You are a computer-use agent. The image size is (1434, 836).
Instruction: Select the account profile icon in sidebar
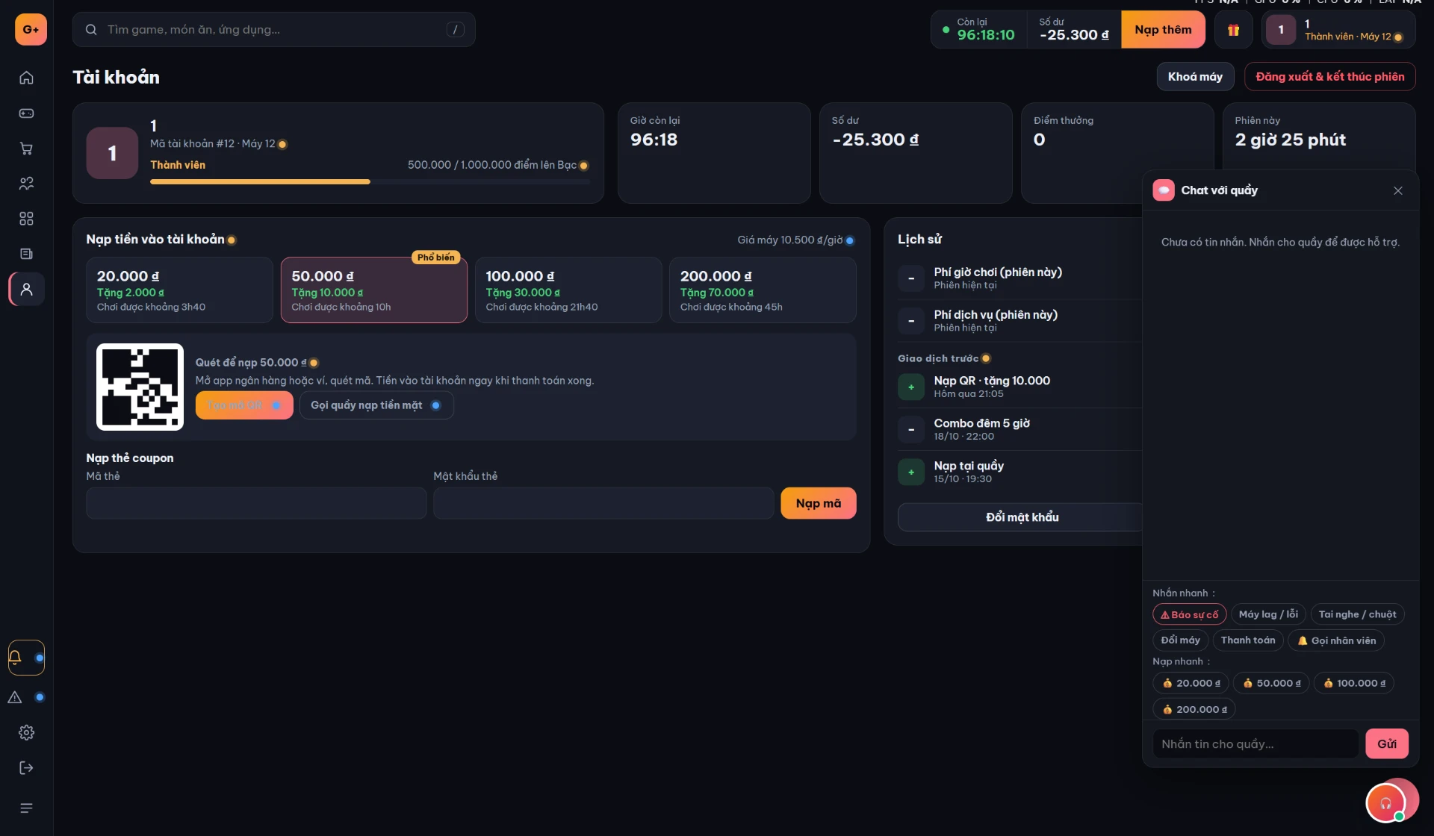coord(26,289)
